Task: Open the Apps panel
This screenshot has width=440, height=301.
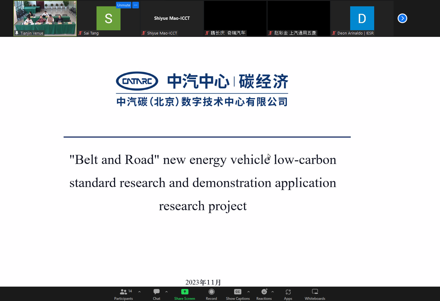Action: (288, 294)
